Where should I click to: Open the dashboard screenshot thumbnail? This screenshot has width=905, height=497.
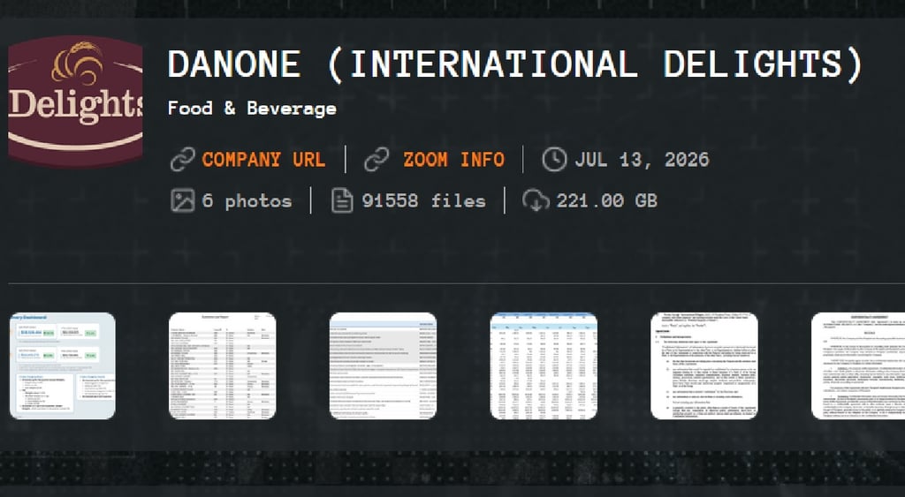(x=63, y=365)
